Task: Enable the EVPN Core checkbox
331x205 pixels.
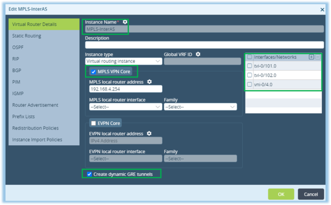Action: coord(94,123)
